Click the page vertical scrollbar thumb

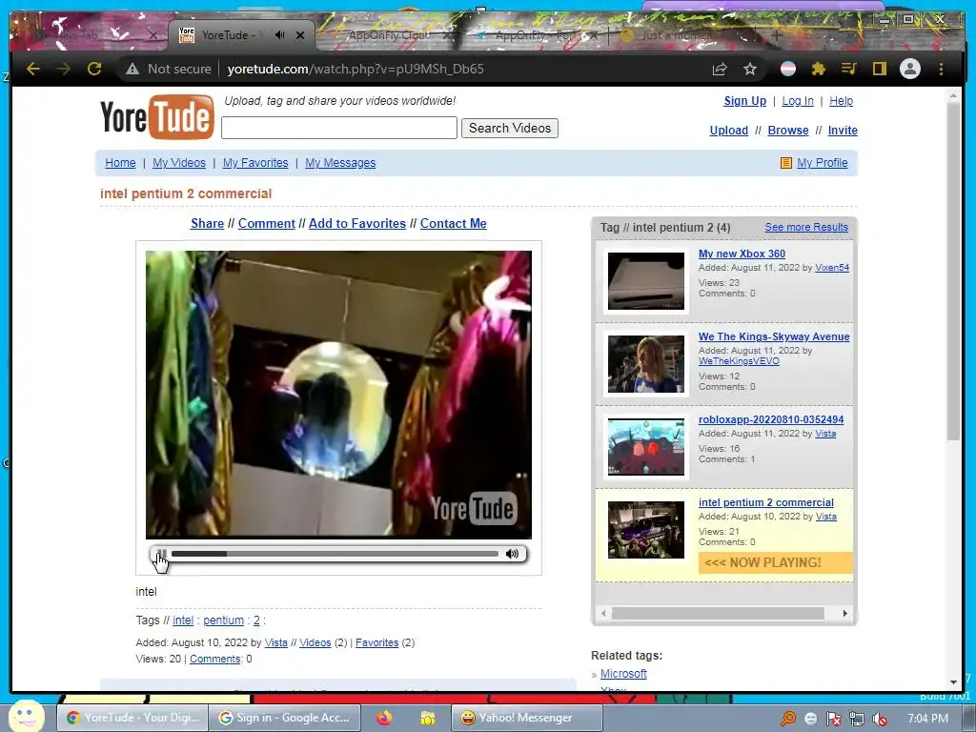point(953,271)
